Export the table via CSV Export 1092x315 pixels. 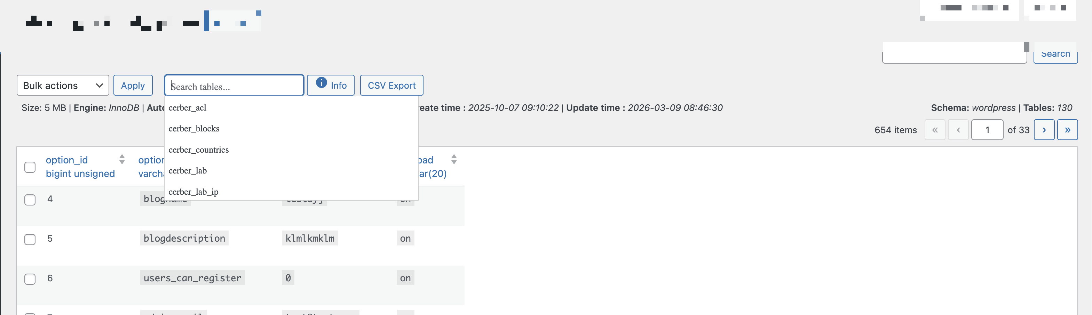click(x=391, y=85)
